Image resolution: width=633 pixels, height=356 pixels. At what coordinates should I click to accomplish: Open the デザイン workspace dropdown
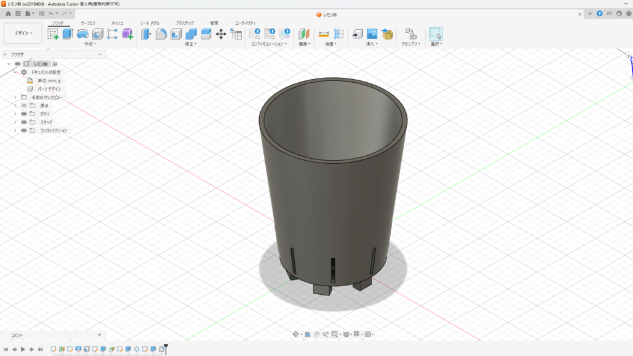23,33
